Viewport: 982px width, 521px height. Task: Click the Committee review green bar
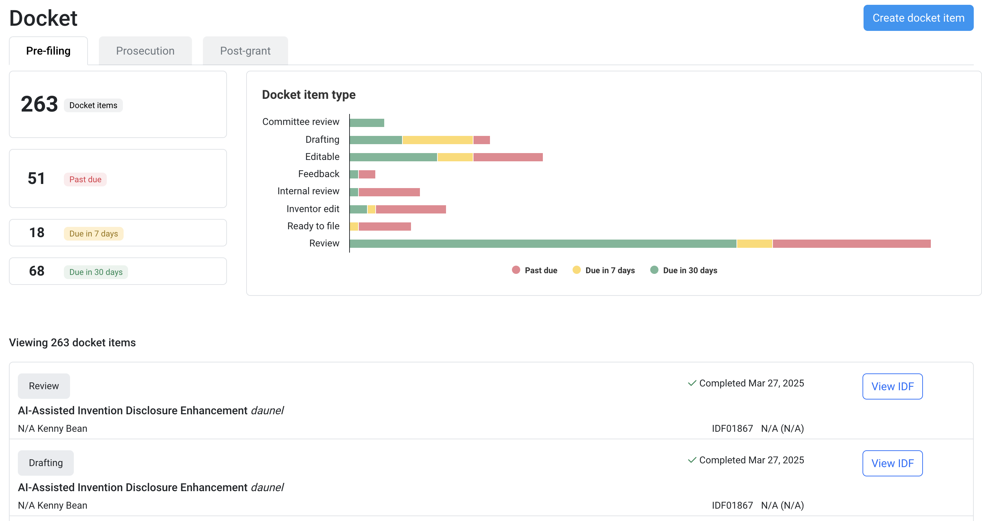(367, 123)
